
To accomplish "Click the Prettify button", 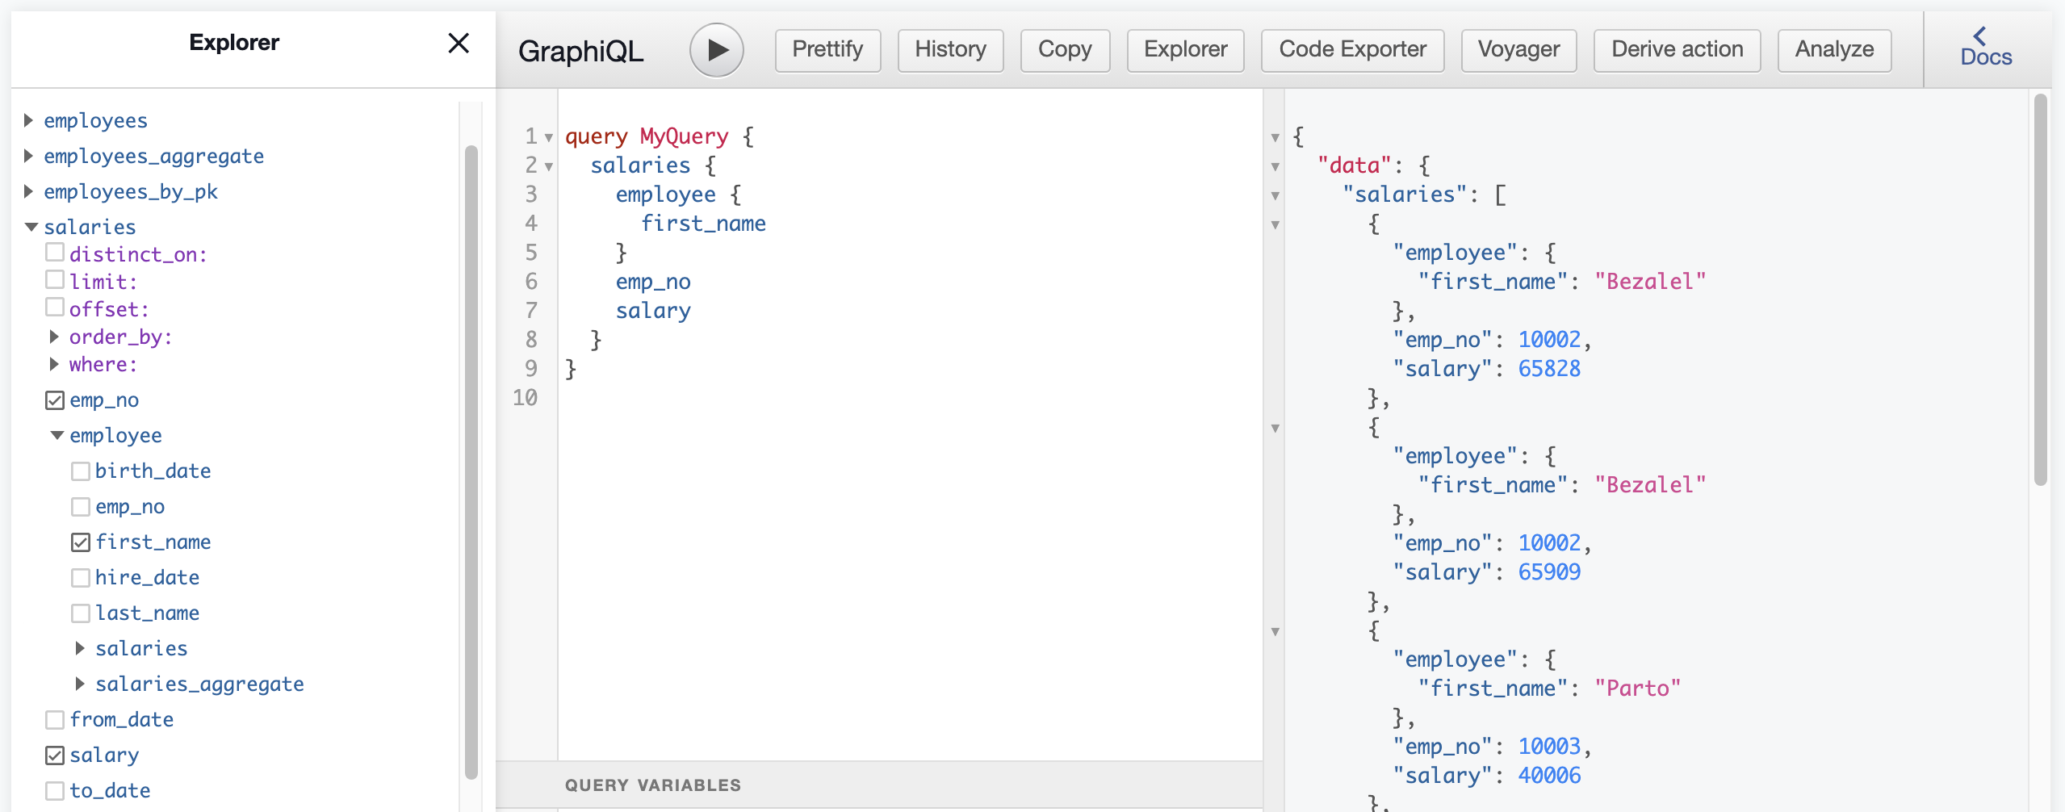I will click(827, 50).
